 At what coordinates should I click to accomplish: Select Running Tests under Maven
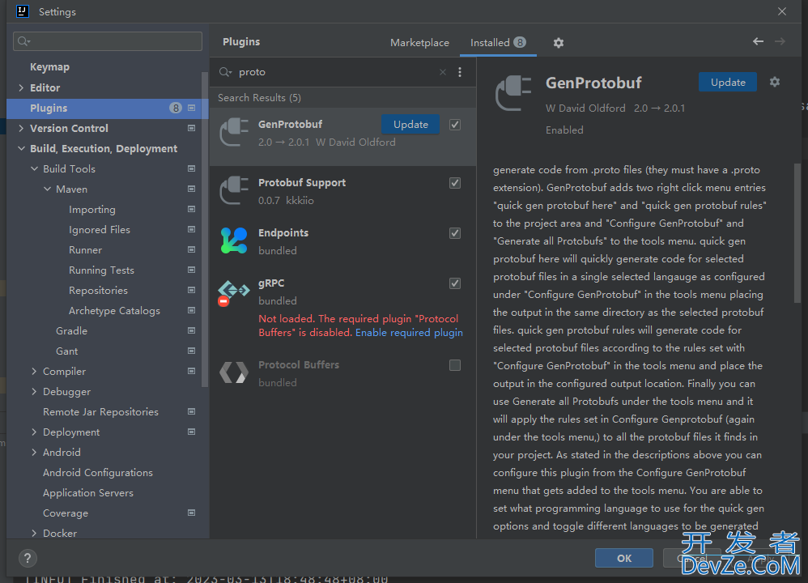point(101,270)
